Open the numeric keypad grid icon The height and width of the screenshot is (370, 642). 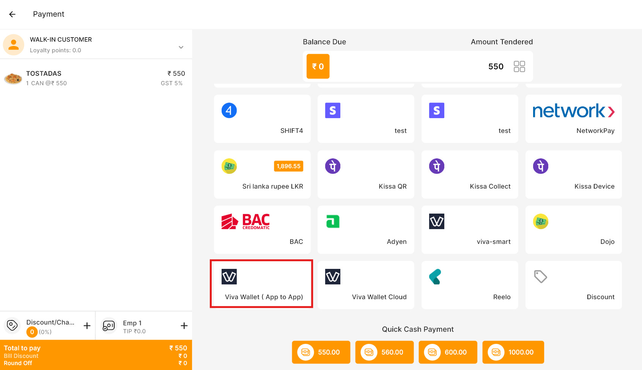tap(519, 67)
